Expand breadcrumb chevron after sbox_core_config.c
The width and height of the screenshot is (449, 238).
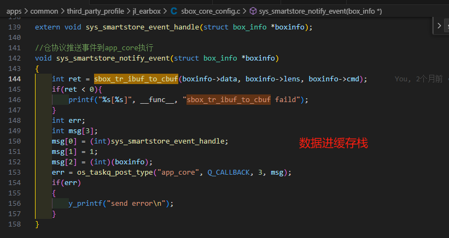tap(244, 11)
